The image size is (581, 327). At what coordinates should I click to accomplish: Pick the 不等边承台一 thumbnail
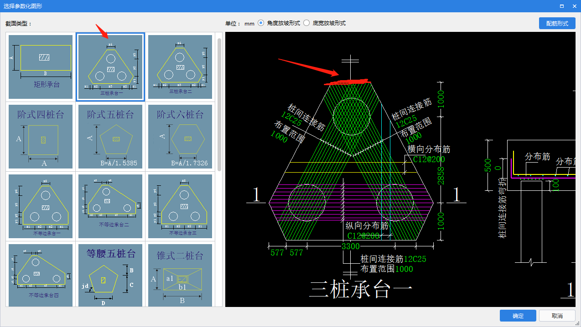coord(41,206)
